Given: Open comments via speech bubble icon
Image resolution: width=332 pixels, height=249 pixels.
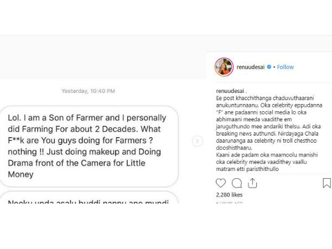Looking at the screenshot, I should point(237,183).
